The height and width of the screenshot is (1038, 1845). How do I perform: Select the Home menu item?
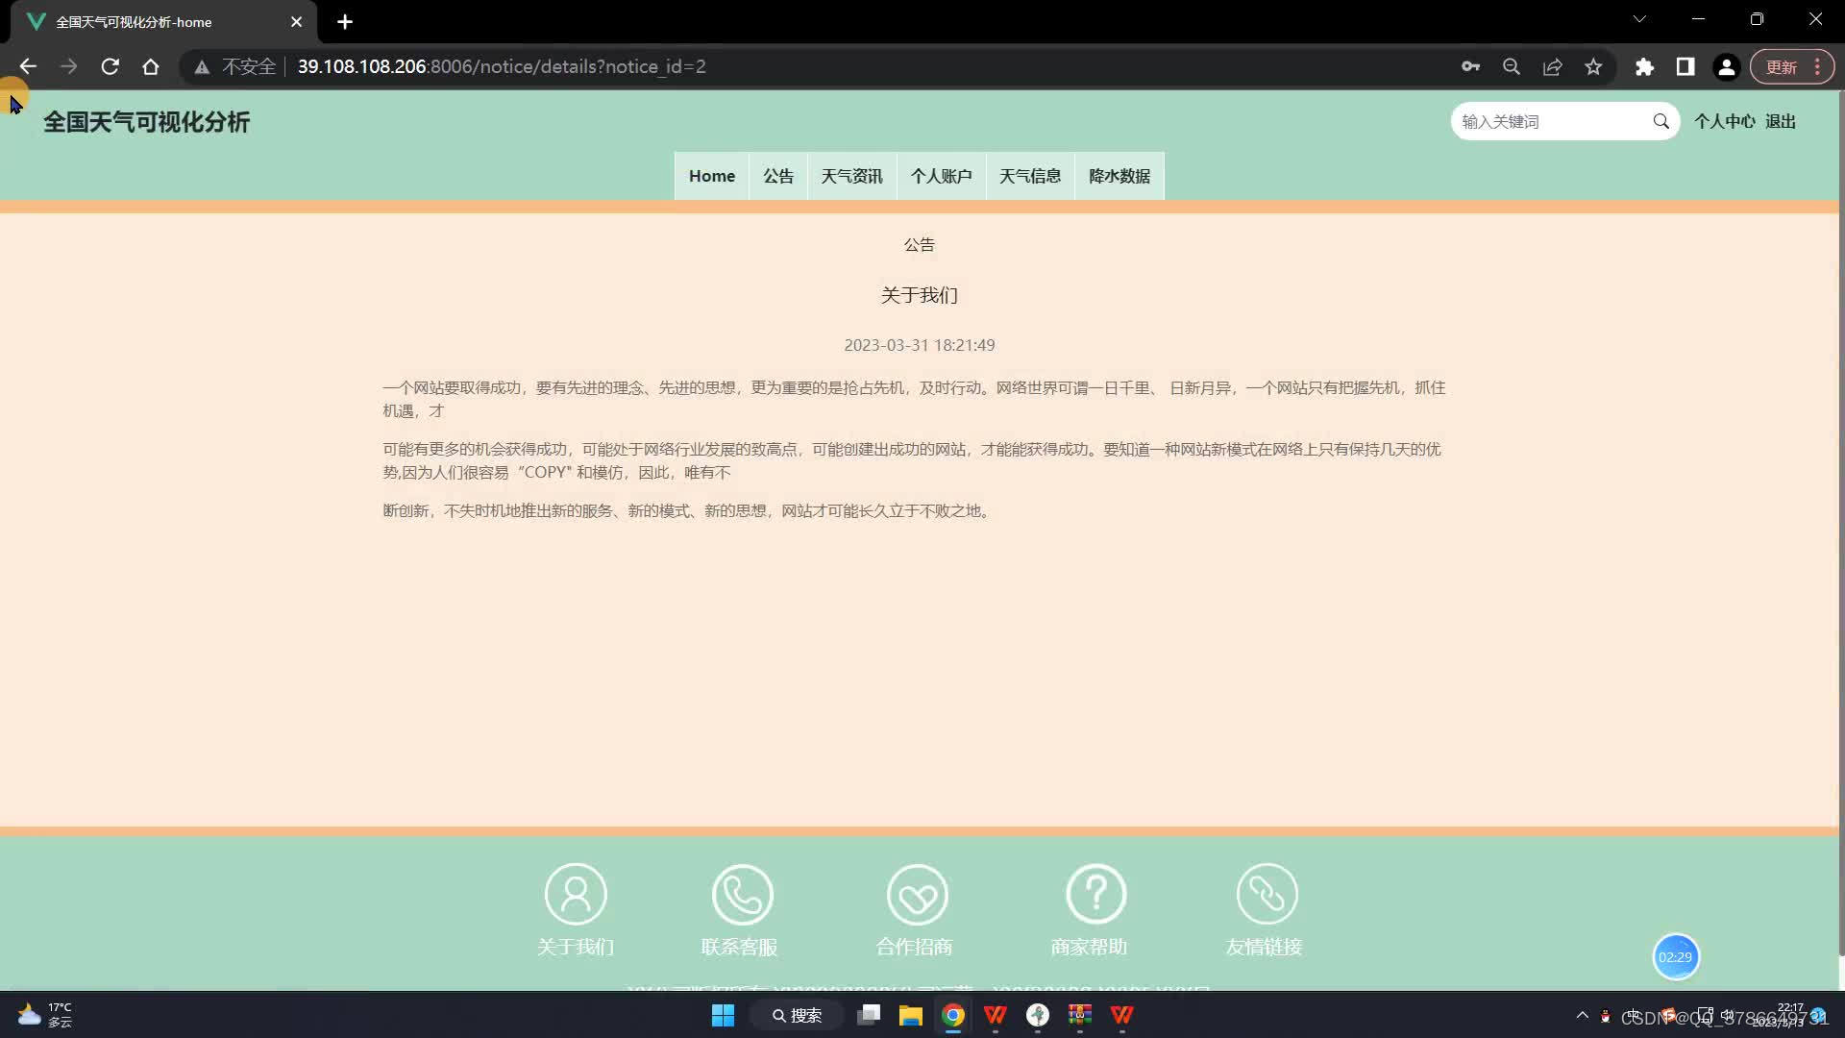coord(712,176)
